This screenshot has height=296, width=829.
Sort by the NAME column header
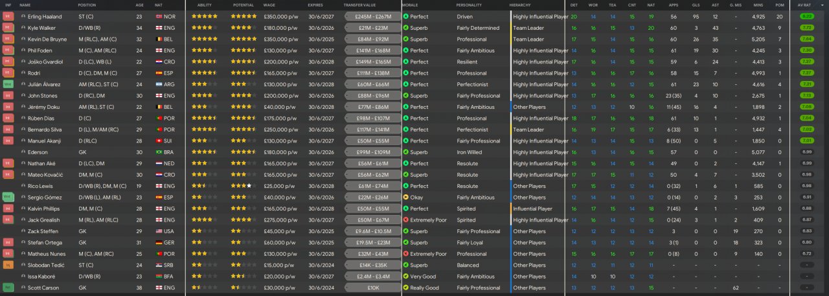25,5
